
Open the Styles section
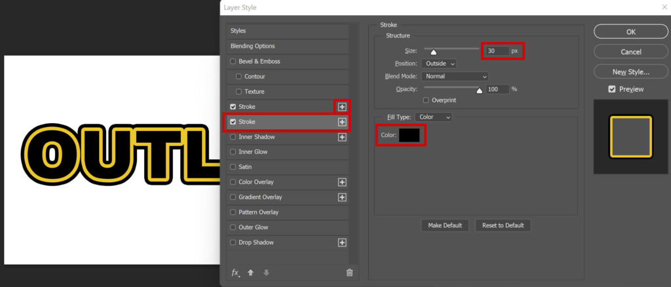coord(288,31)
